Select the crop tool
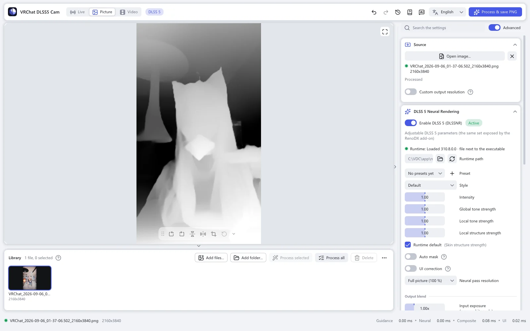 pyautogui.click(x=214, y=234)
